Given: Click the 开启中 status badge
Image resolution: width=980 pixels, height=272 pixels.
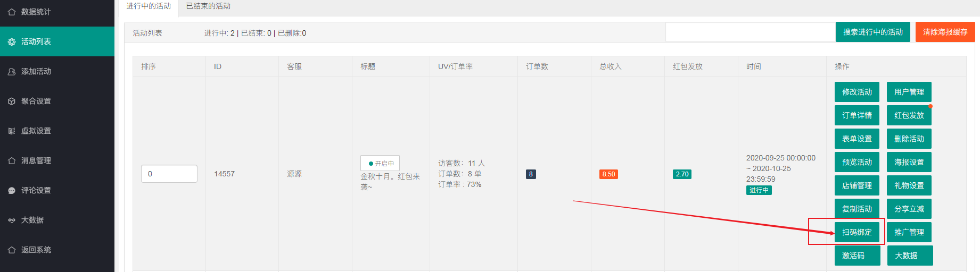Looking at the screenshot, I should (x=380, y=163).
